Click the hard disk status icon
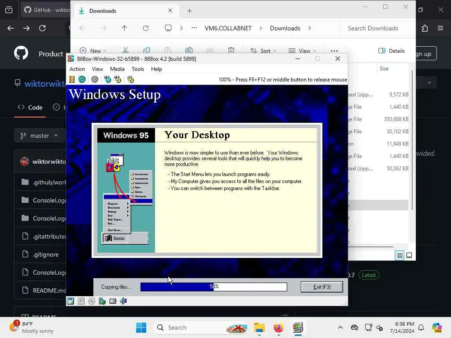 coord(113,301)
